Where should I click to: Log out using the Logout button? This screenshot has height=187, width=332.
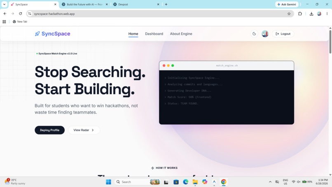point(283,34)
